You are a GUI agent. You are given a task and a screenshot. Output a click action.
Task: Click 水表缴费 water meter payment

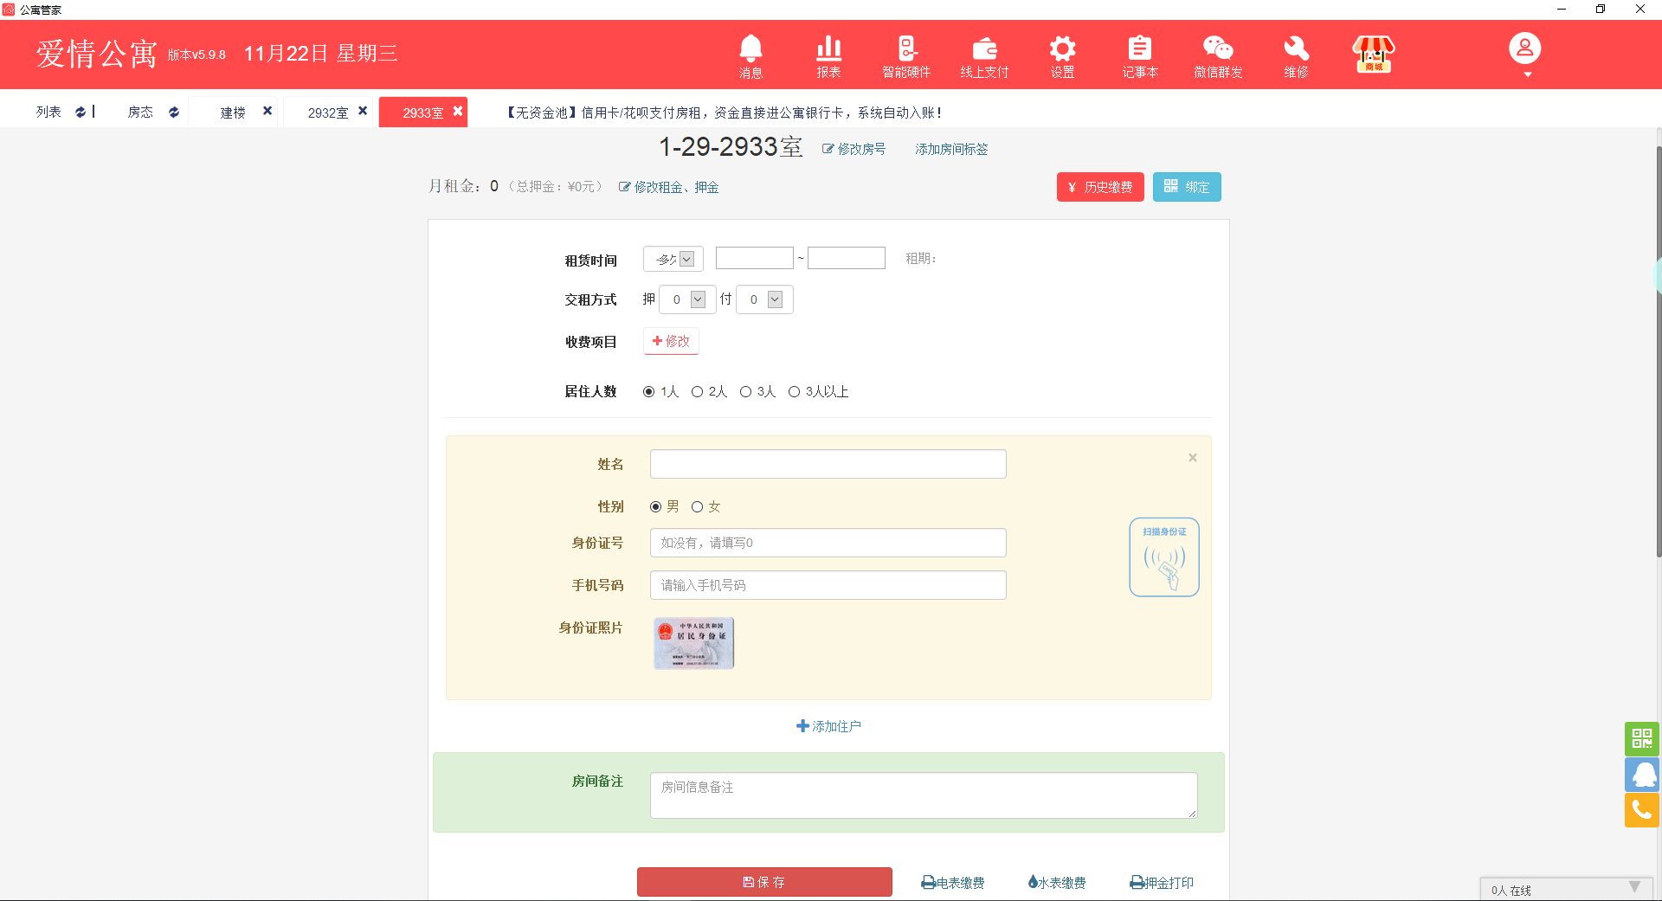(x=1056, y=882)
